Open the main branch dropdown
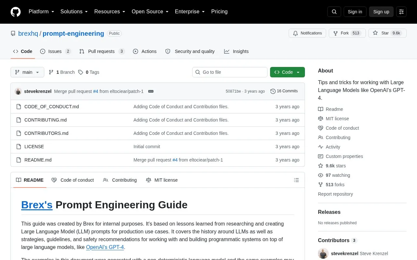 coord(27,72)
